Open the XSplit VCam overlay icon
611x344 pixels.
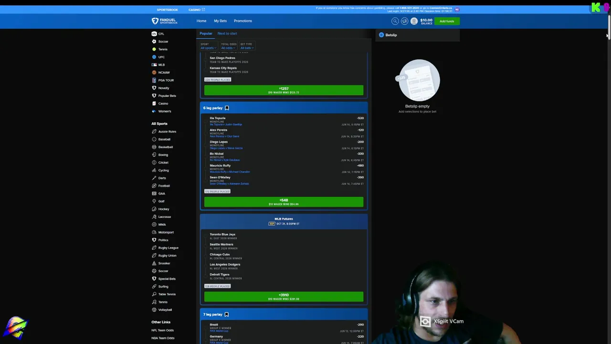tap(425, 322)
